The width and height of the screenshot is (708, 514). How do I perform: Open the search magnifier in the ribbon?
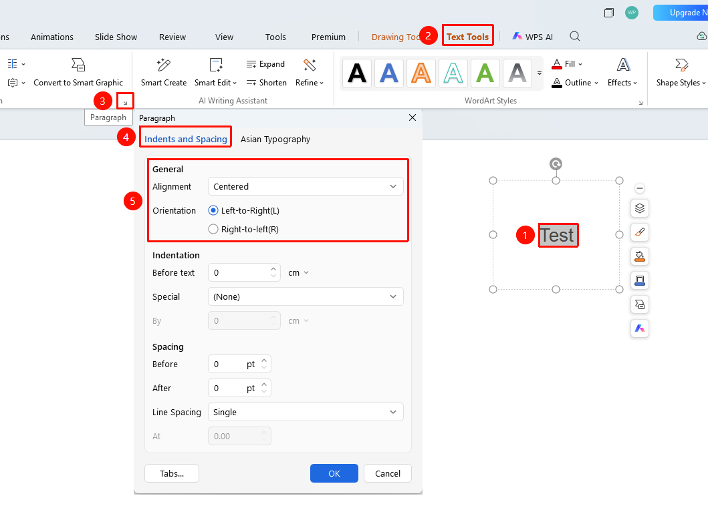pos(575,37)
